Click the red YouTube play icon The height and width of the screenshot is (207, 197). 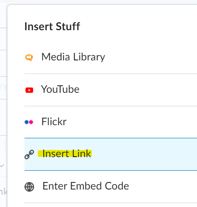(x=29, y=90)
